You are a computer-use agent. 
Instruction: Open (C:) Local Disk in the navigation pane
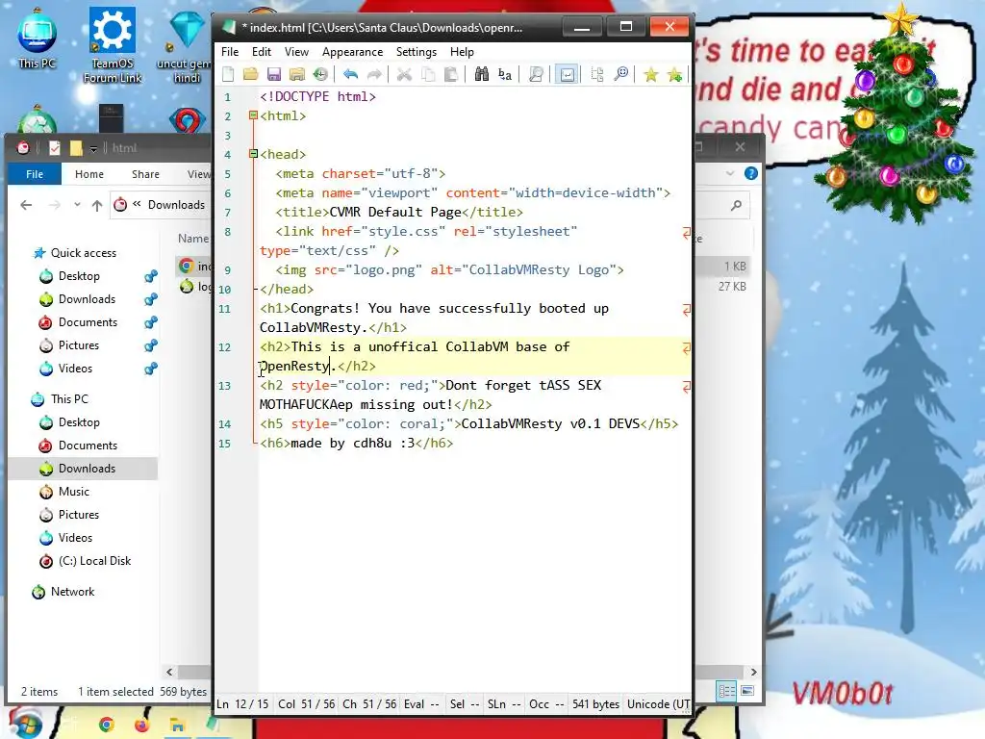94,561
